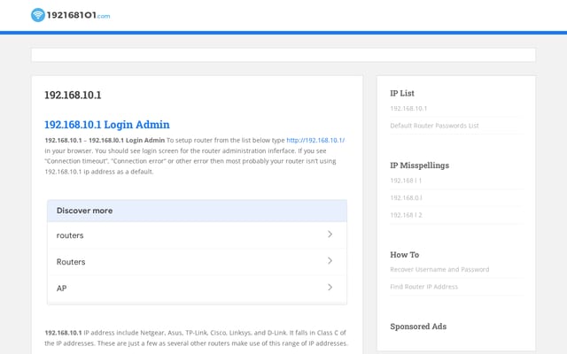Open Recover Username and Password link
The width and height of the screenshot is (567, 354).
pyautogui.click(x=439, y=269)
